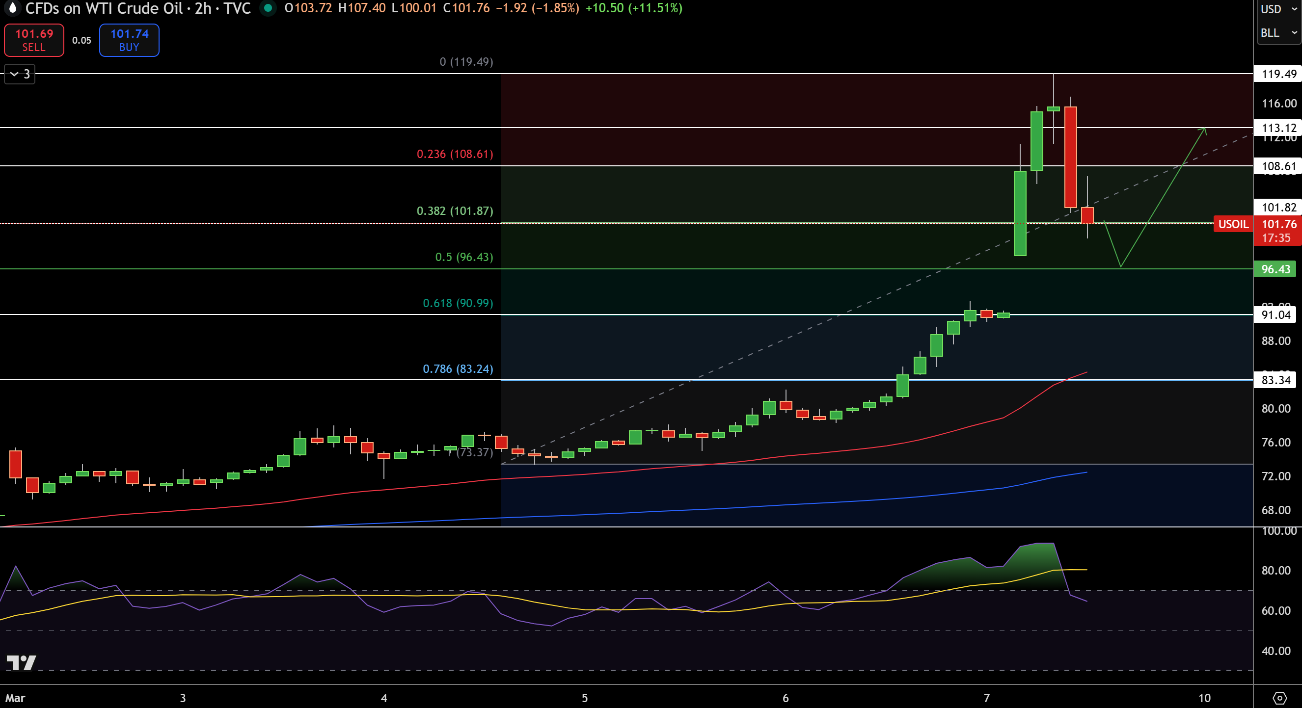Expand the collapsed indicators legend showing 3
This screenshot has width=1302, height=708.
(x=20, y=74)
